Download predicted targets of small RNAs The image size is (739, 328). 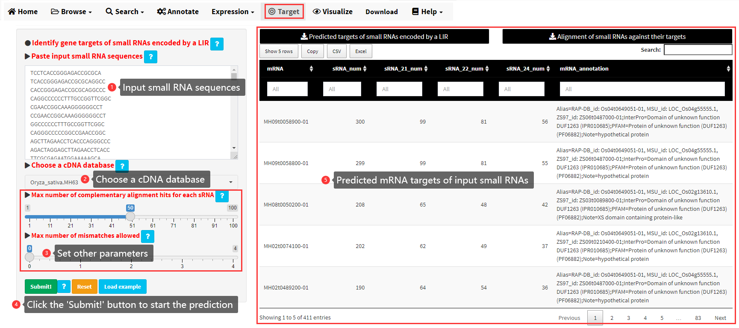pyautogui.click(x=374, y=37)
